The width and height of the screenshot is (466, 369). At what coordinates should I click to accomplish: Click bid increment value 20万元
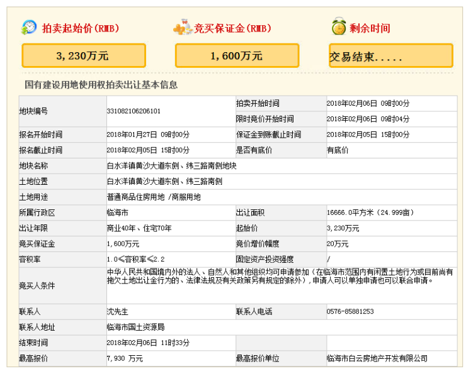[x=338, y=244]
